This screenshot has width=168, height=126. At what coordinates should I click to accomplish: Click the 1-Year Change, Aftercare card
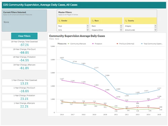[x=24, y=105]
